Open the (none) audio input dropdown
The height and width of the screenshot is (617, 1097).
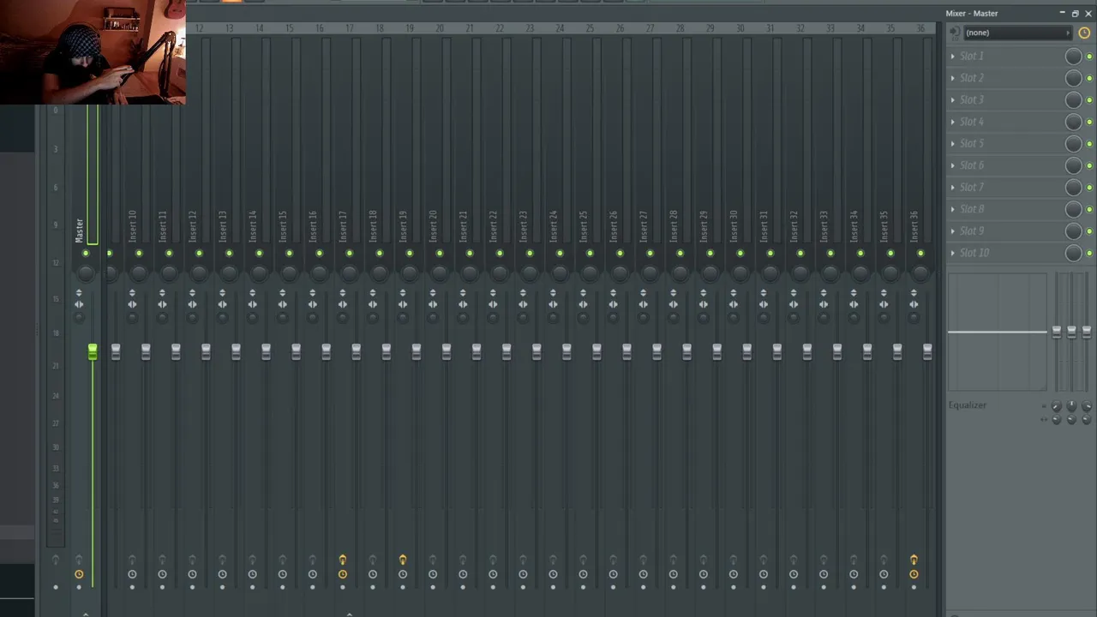click(1017, 33)
